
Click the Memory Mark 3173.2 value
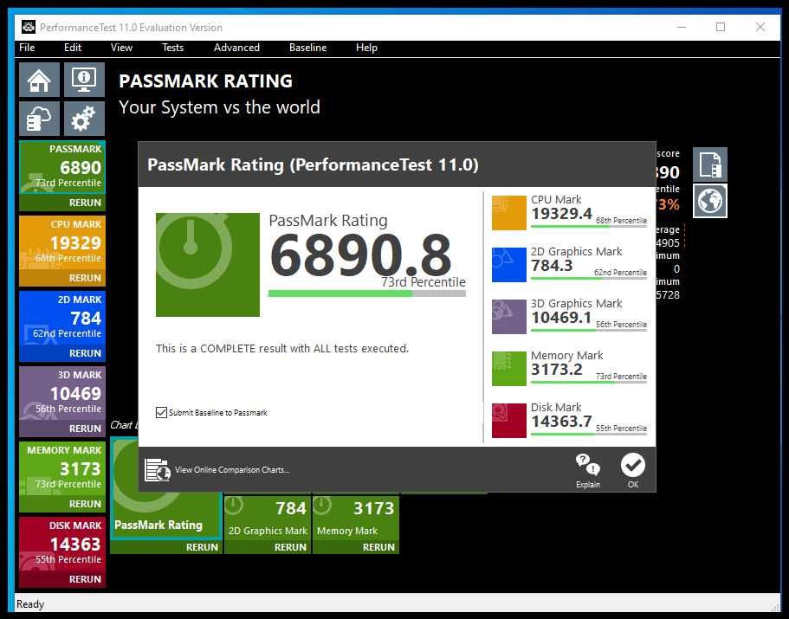coord(557,370)
